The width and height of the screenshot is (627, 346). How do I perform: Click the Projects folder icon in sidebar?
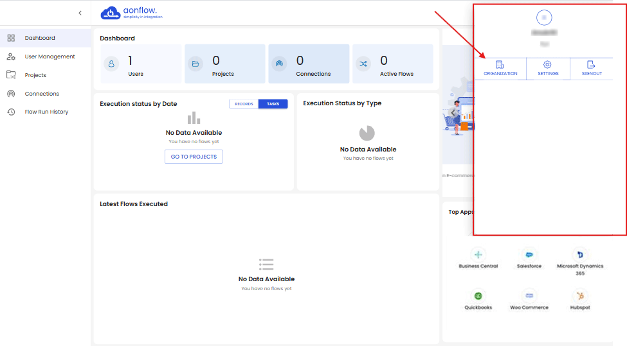(11, 75)
